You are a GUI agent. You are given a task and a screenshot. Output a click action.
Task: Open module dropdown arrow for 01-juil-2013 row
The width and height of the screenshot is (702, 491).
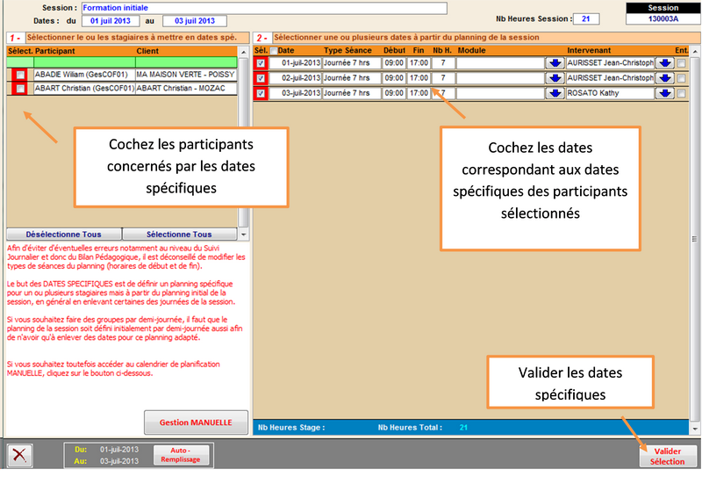click(x=554, y=64)
